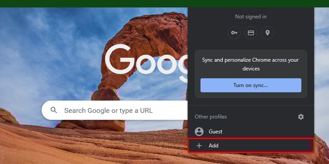This screenshot has width=329, height=164.
Task: Focus the Search Google or type a URL box
Action: [115, 110]
